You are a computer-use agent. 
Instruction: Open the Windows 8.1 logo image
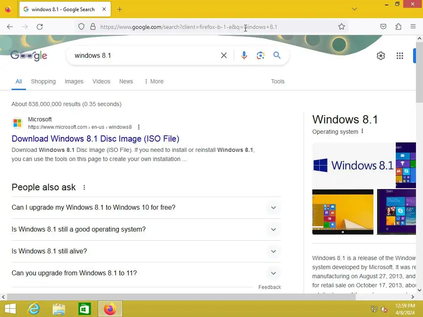click(x=354, y=165)
